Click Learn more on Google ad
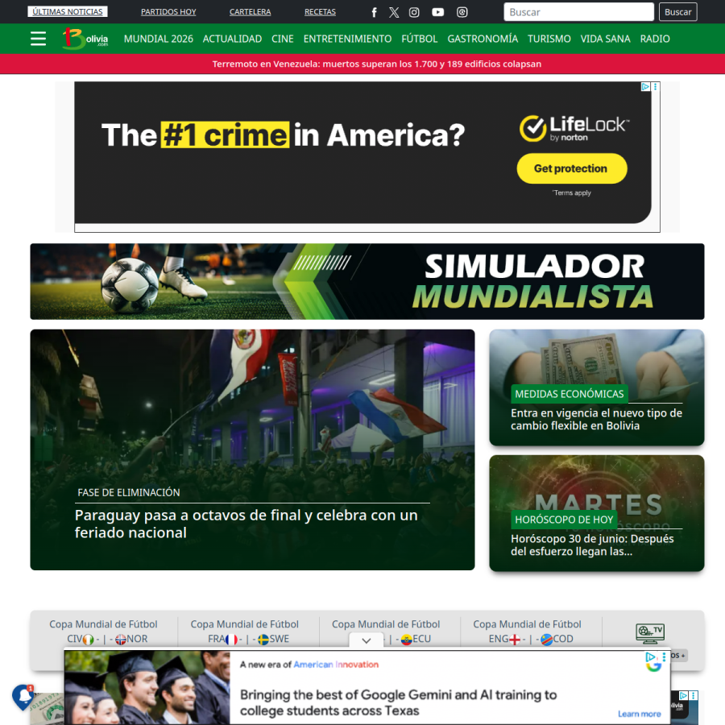The height and width of the screenshot is (725, 725). click(x=639, y=714)
